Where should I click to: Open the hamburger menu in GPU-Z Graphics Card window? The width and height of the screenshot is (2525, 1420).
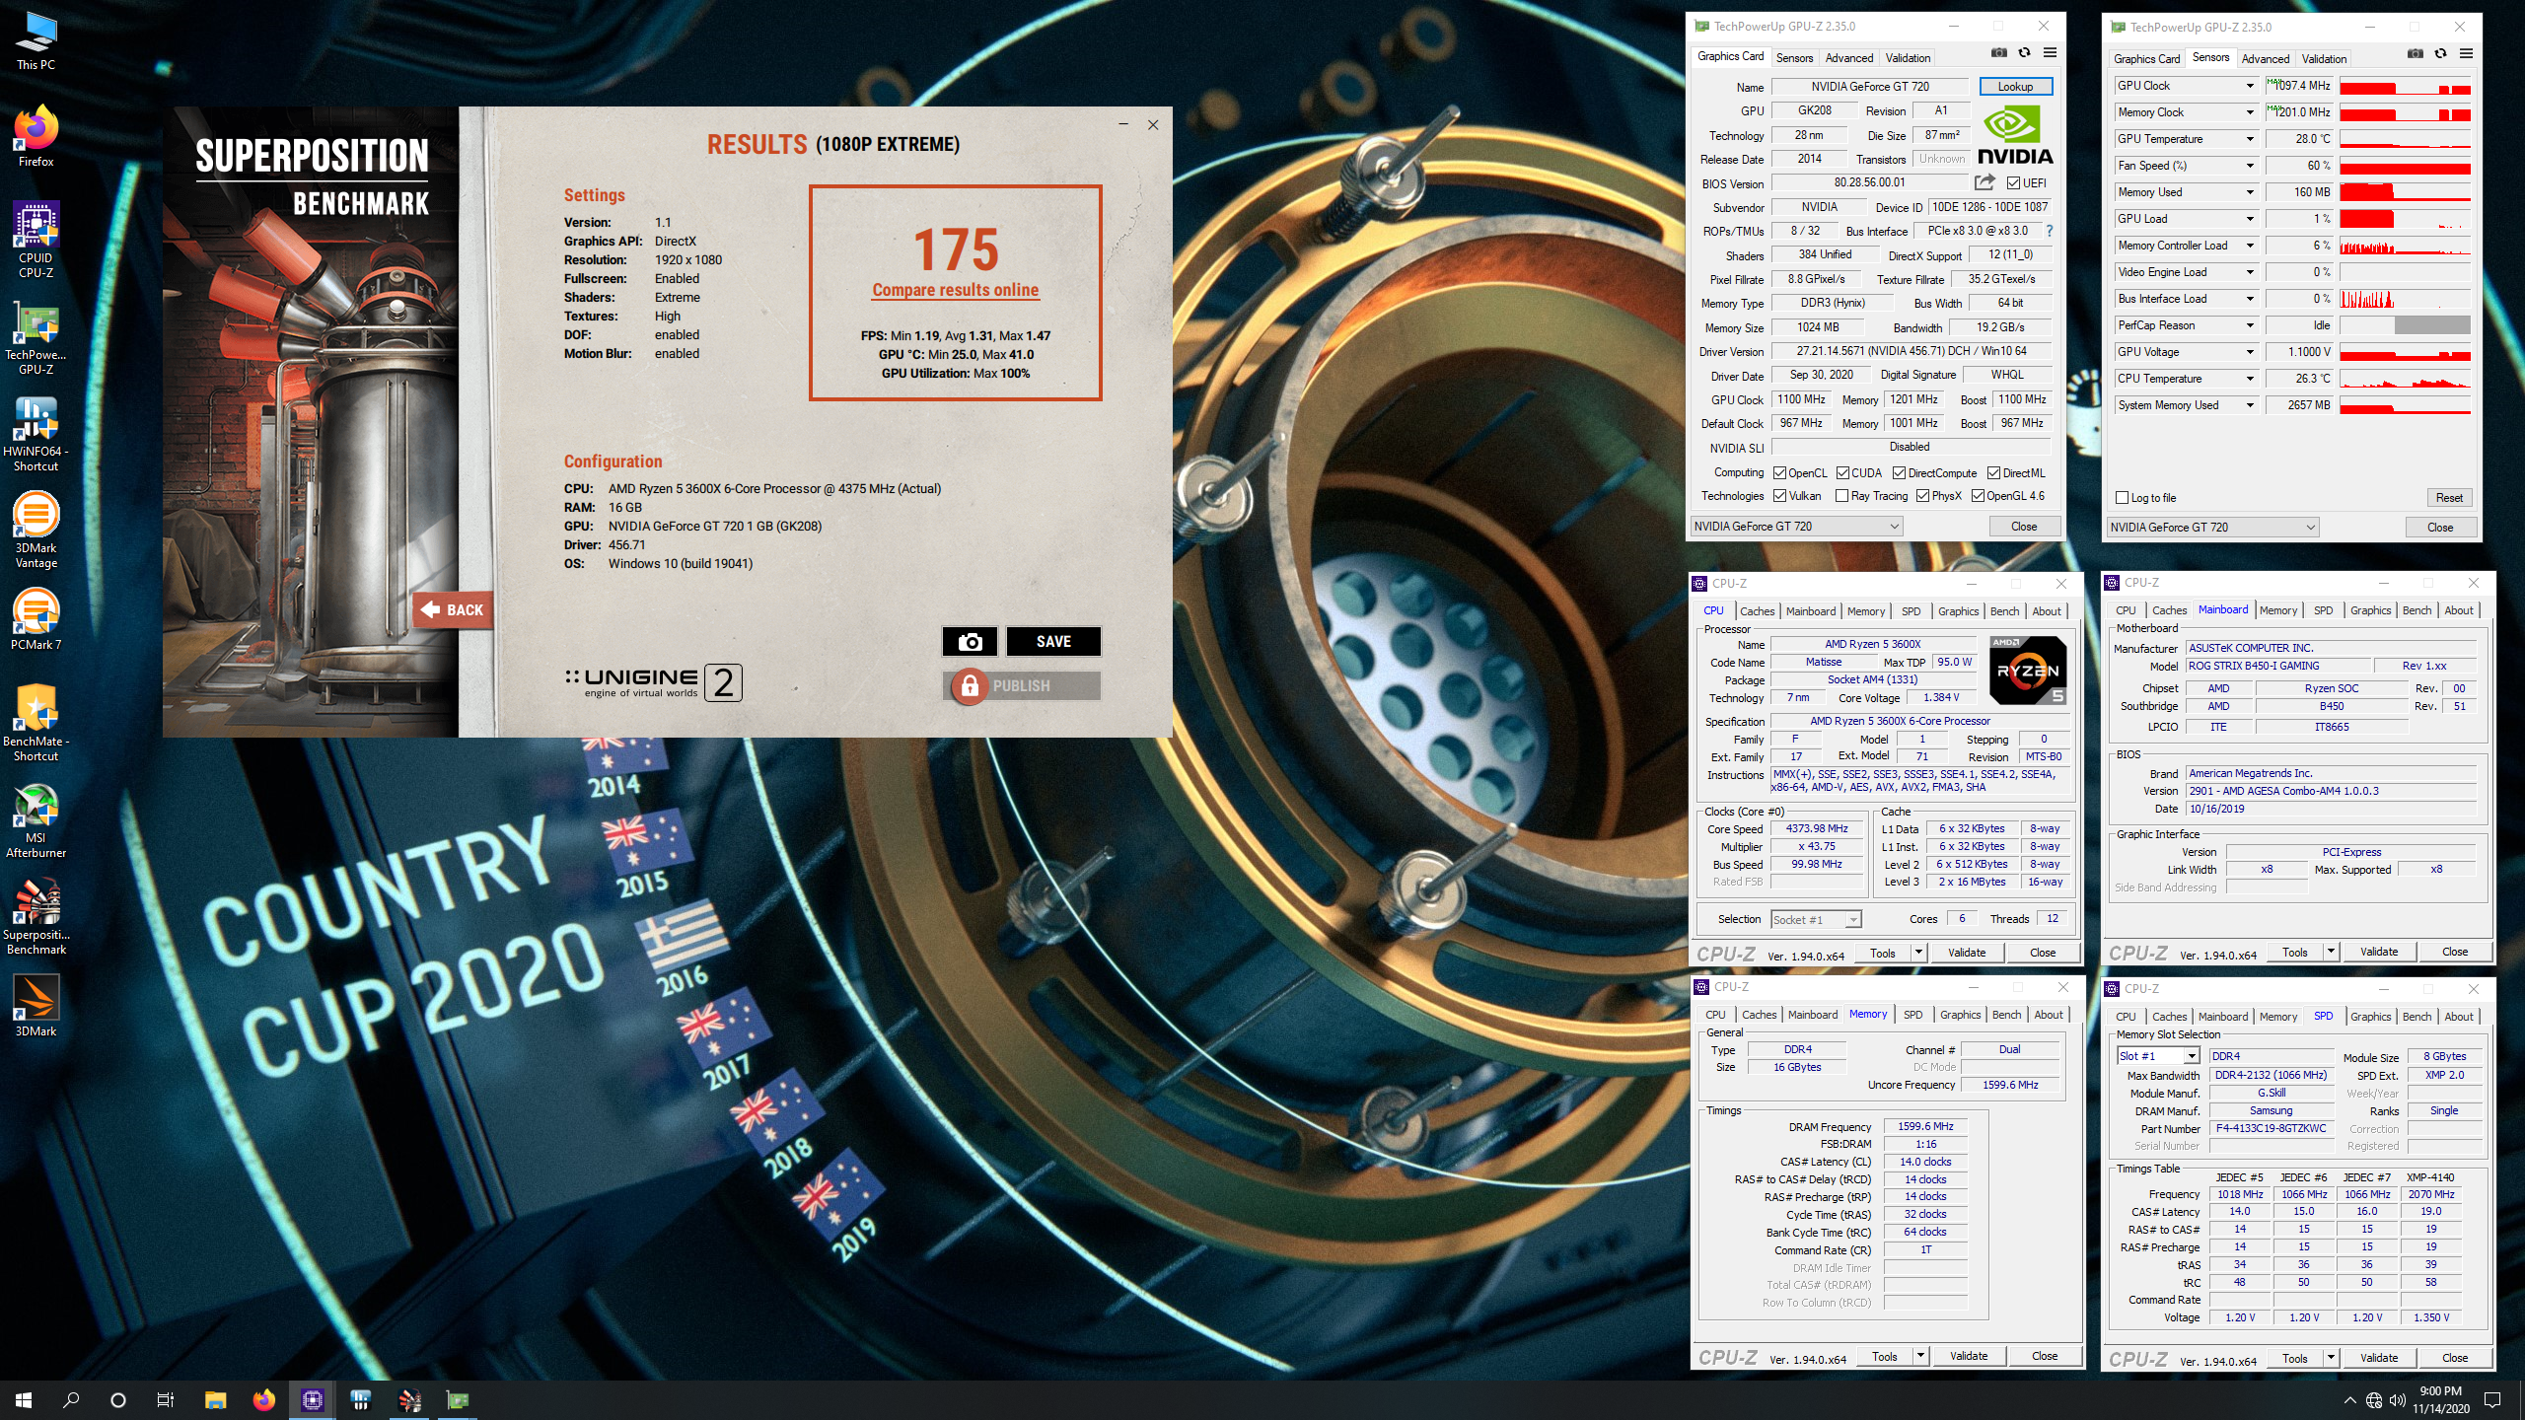2050,53
